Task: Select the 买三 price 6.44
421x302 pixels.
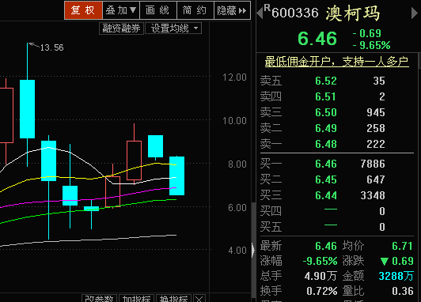Action: point(326,195)
